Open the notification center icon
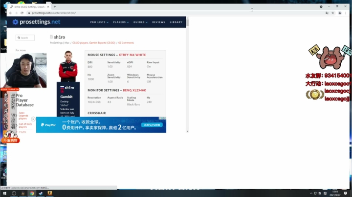The height and width of the screenshot is (197, 352). click(x=345, y=193)
